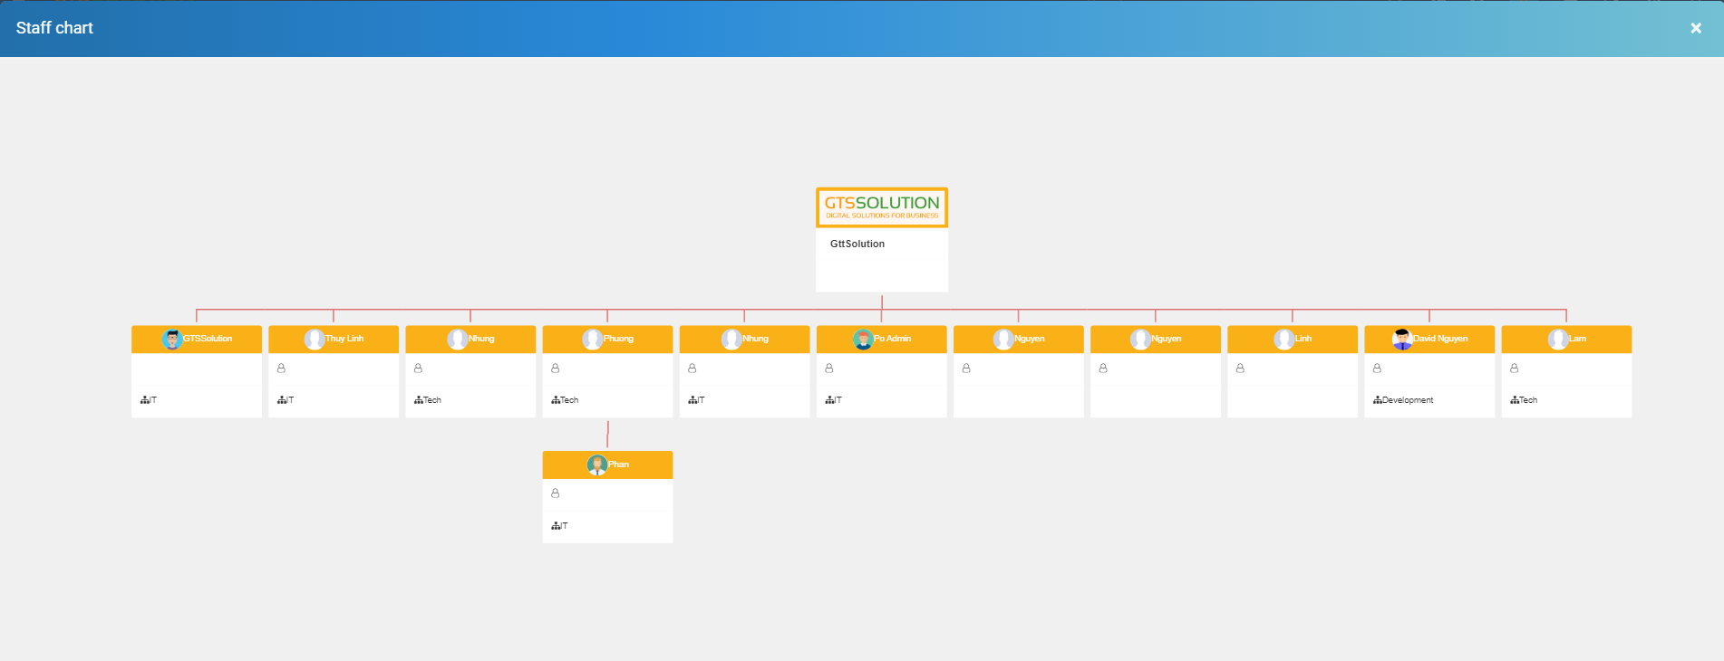
Task: Click Phan's avatar icon
Action: click(x=597, y=465)
